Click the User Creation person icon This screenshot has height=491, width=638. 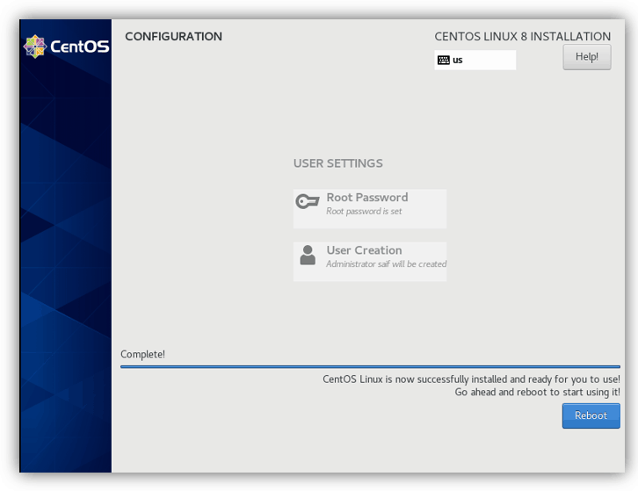point(308,255)
